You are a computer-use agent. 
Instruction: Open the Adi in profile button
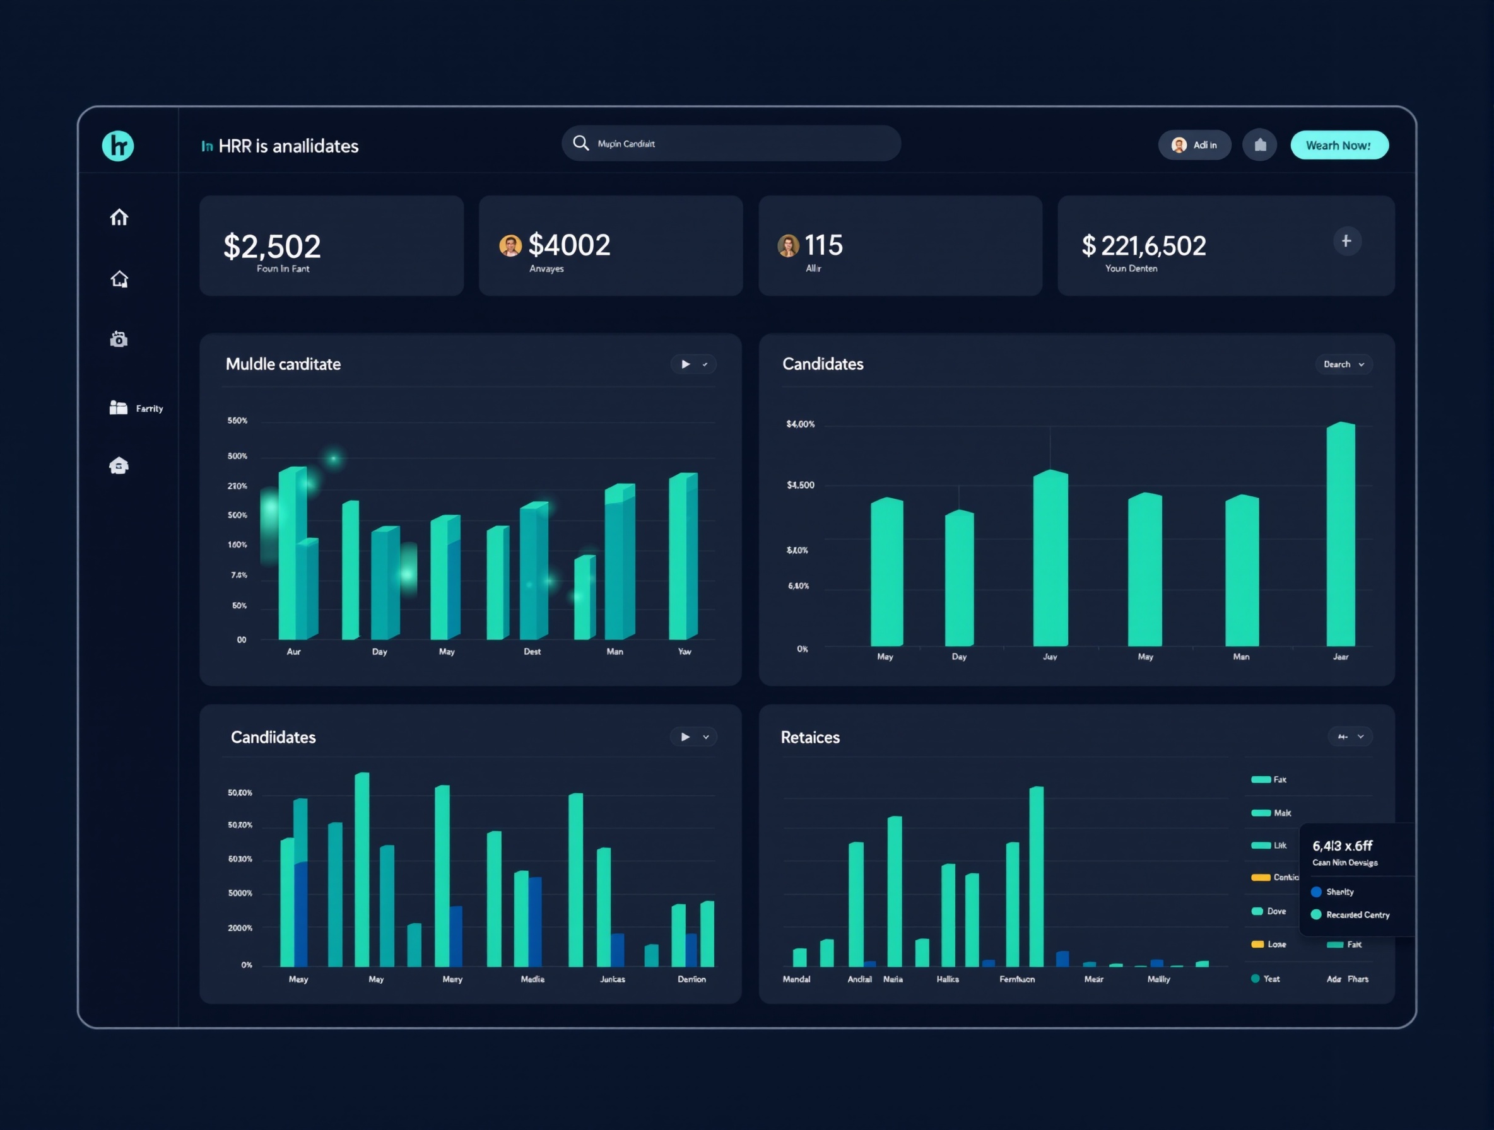point(1194,145)
